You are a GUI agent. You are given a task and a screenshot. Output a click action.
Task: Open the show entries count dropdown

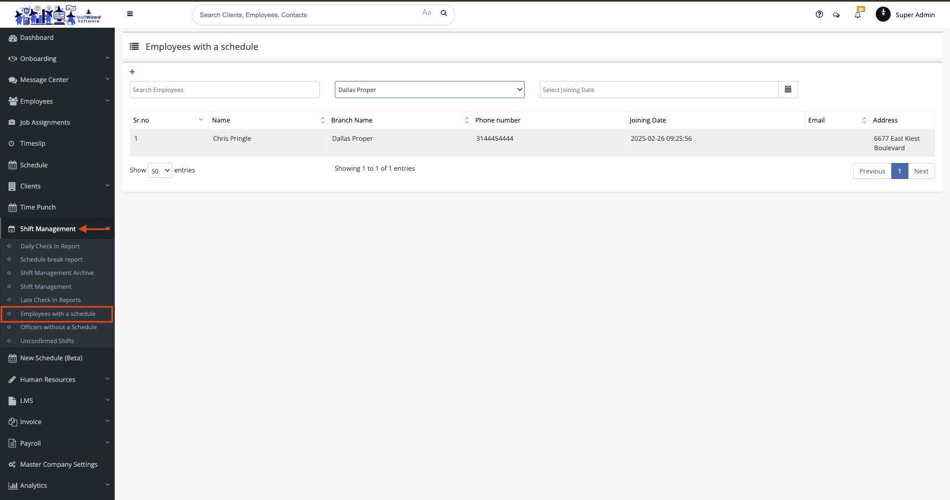coord(160,171)
